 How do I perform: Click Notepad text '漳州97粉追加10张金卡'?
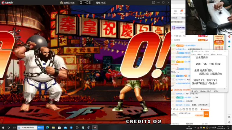pos(205,83)
